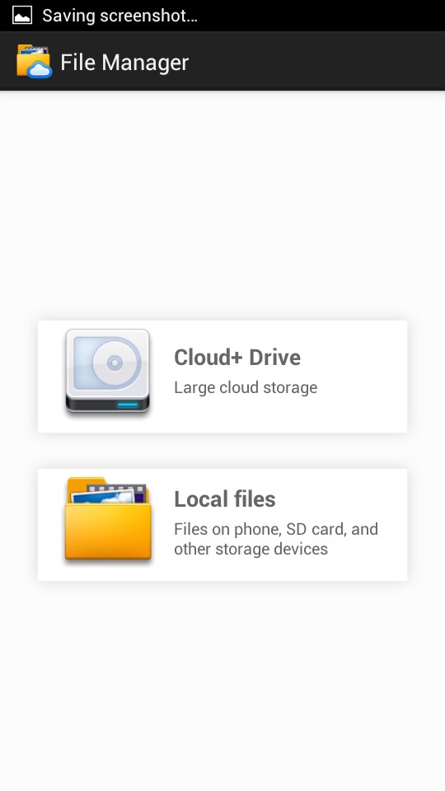Click the "File Manager" title text
This screenshot has height=791, width=445.
point(124,63)
